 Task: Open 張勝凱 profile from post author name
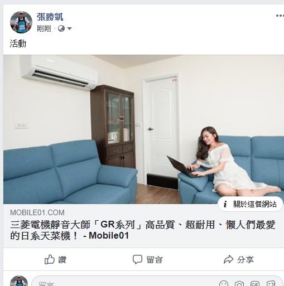(50, 17)
